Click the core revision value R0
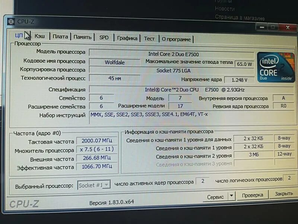298x224 pixels. point(283,106)
